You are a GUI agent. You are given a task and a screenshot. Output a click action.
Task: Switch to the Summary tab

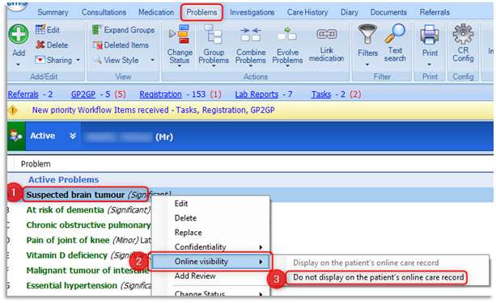(x=53, y=12)
